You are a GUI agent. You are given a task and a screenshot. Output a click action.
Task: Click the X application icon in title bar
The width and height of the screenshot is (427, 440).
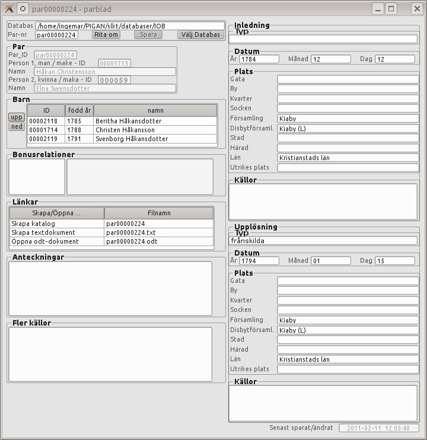9,8
